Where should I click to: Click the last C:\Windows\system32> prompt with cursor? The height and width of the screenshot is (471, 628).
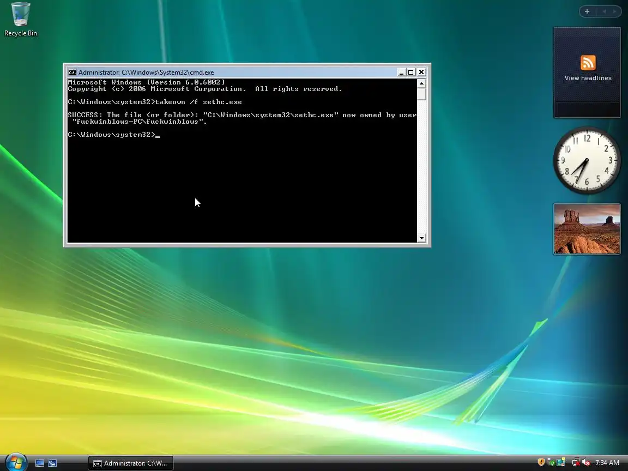point(114,135)
